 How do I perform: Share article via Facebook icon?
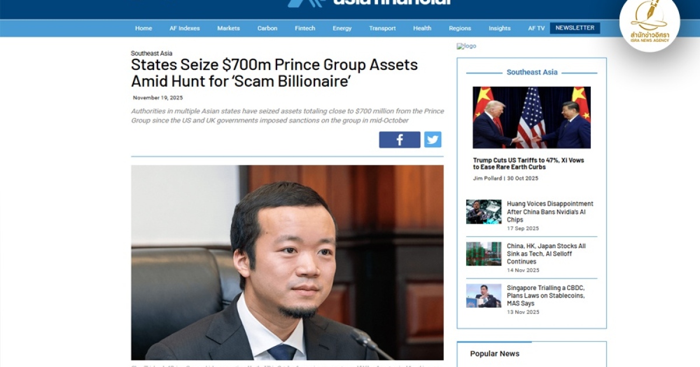click(400, 140)
